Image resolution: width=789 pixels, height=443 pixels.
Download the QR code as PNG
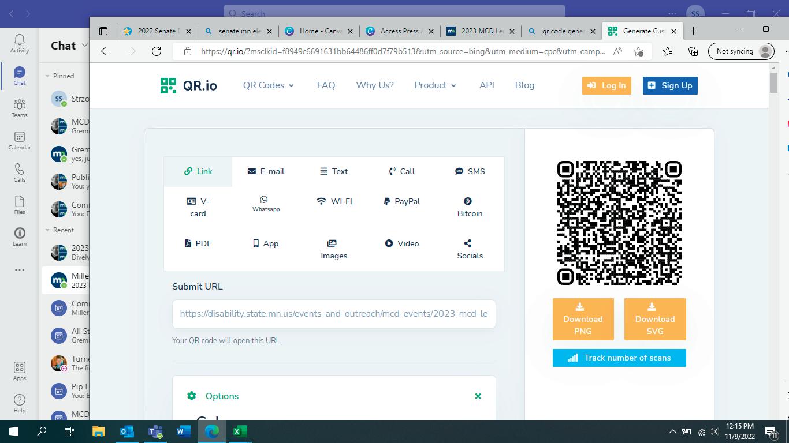pyautogui.click(x=583, y=319)
